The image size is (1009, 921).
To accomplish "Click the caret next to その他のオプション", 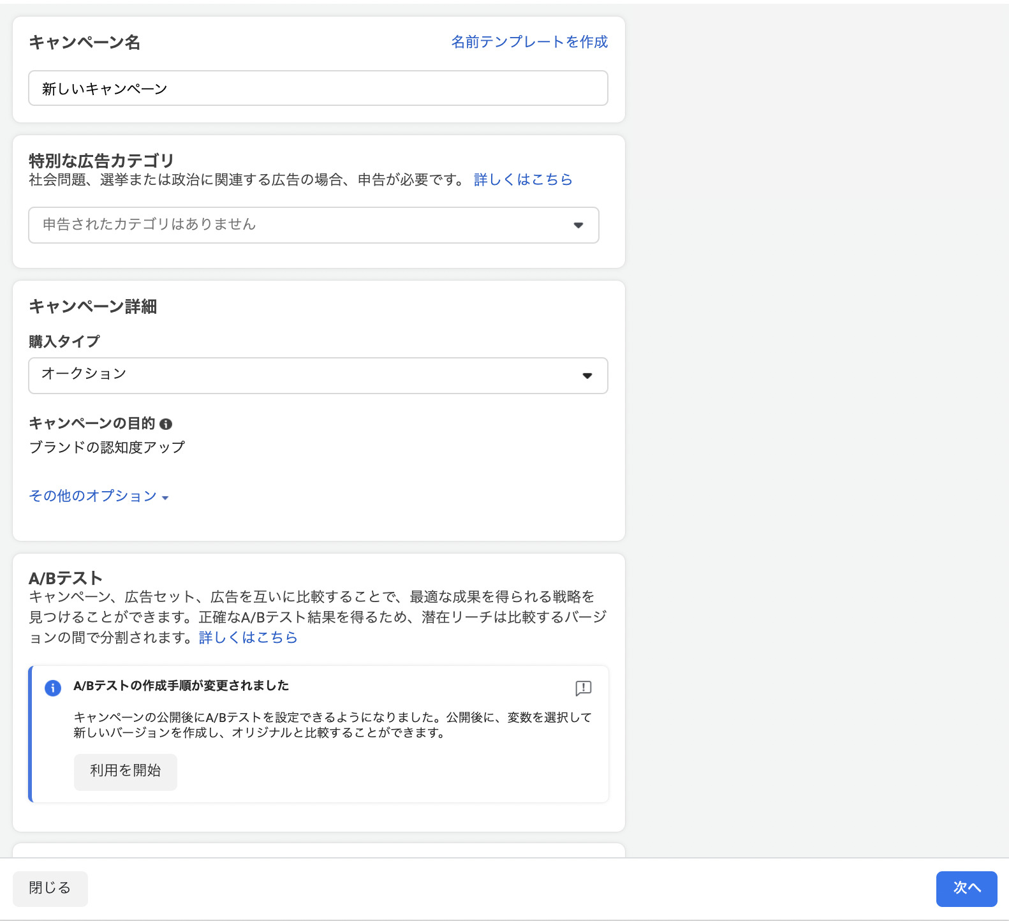I will click(x=165, y=497).
